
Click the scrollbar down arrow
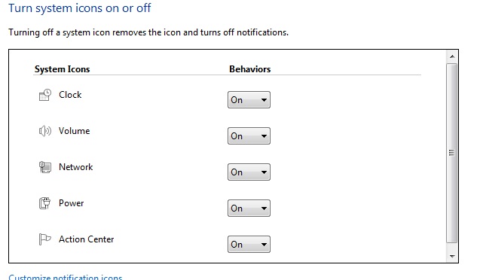pyautogui.click(x=452, y=256)
